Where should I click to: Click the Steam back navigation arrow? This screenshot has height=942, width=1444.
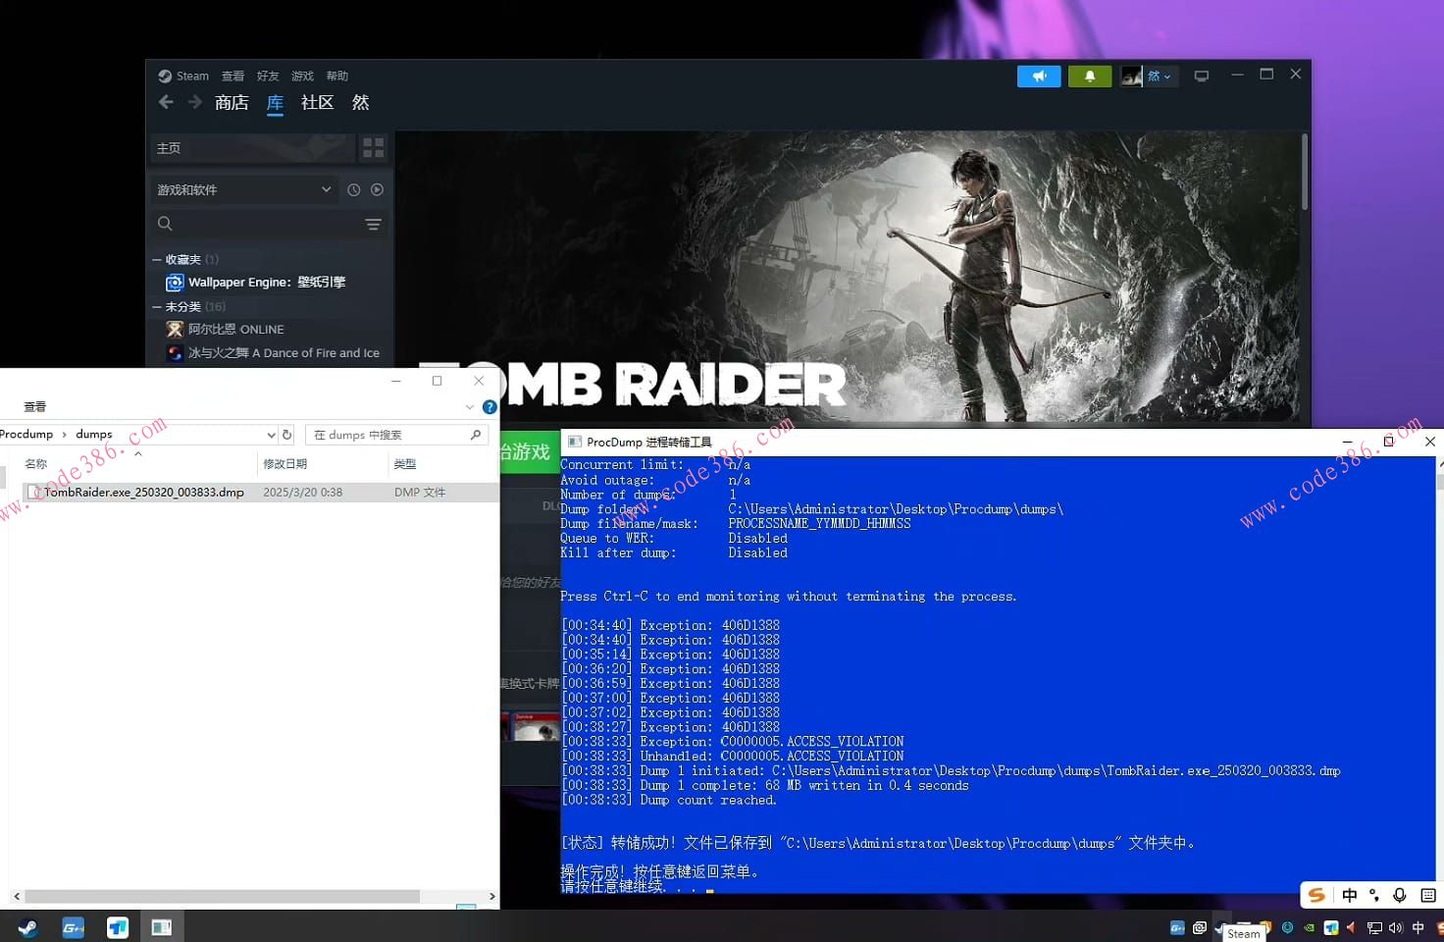click(x=166, y=102)
